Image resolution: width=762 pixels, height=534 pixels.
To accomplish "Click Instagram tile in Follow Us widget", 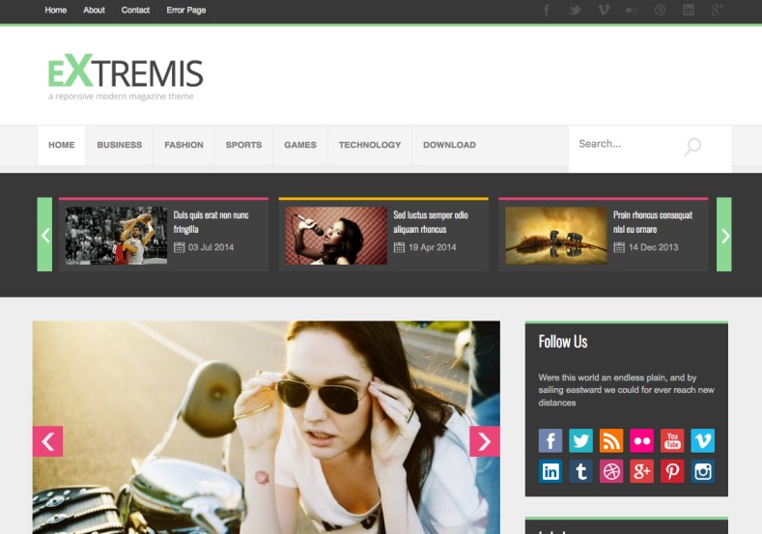I will pos(703,471).
